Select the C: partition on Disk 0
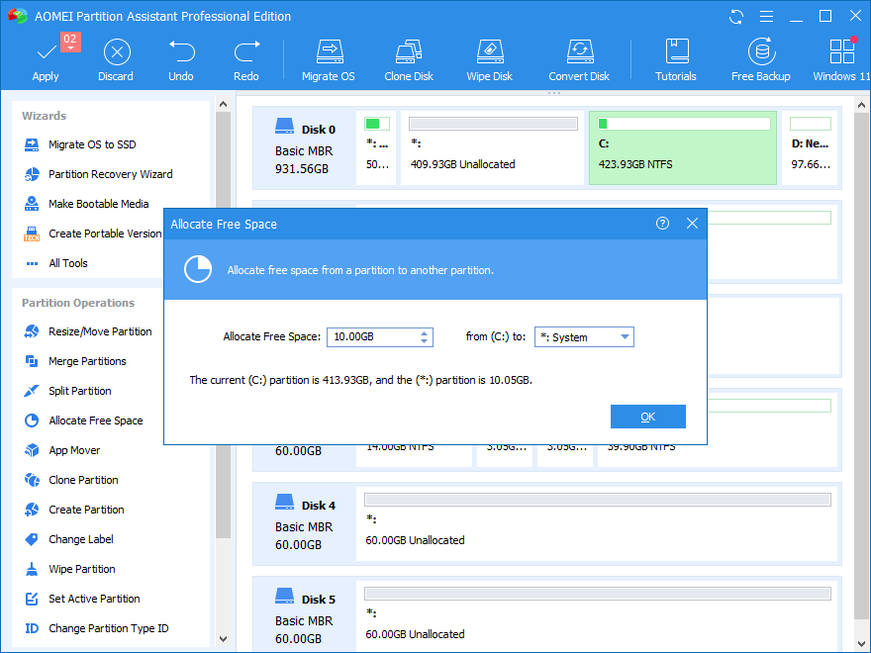 [x=683, y=148]
